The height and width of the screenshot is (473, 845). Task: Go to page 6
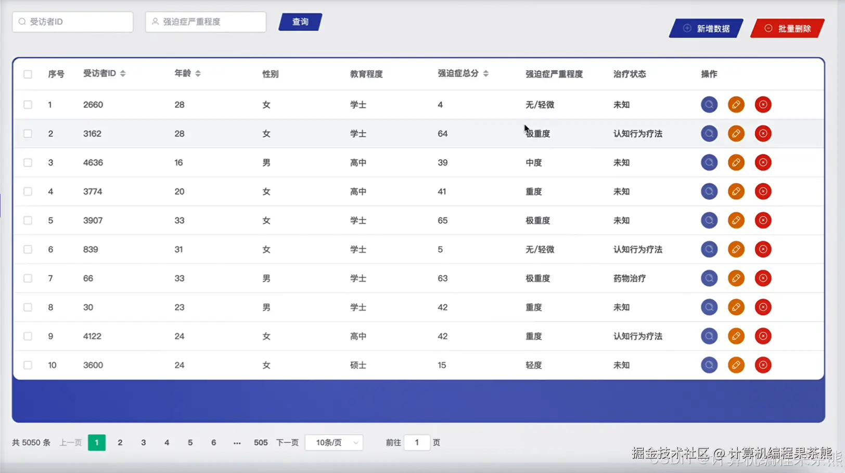point(214,442)
